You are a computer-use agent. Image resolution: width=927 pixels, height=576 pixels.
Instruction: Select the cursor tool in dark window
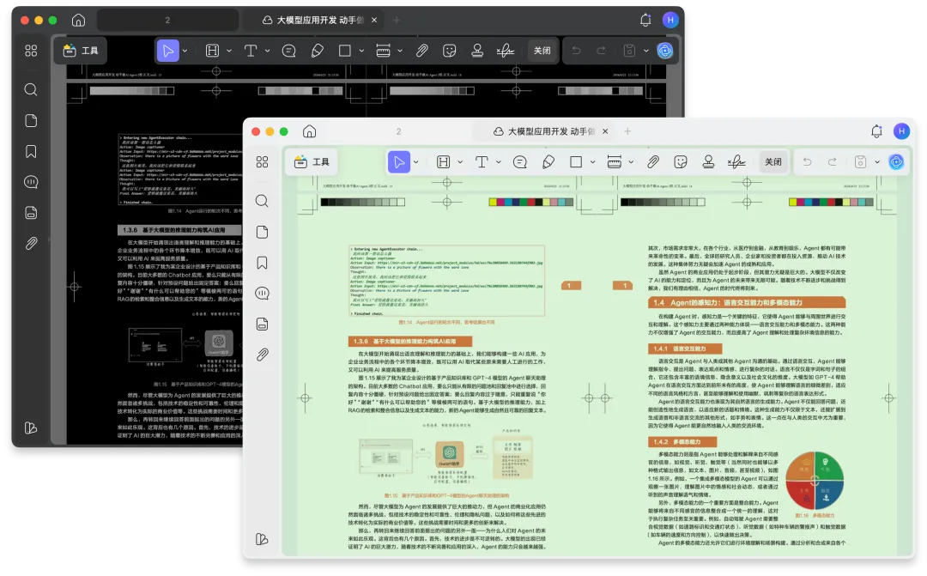(168, 51)
